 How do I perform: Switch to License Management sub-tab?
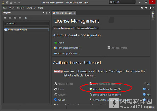click(x=64, y=28)
